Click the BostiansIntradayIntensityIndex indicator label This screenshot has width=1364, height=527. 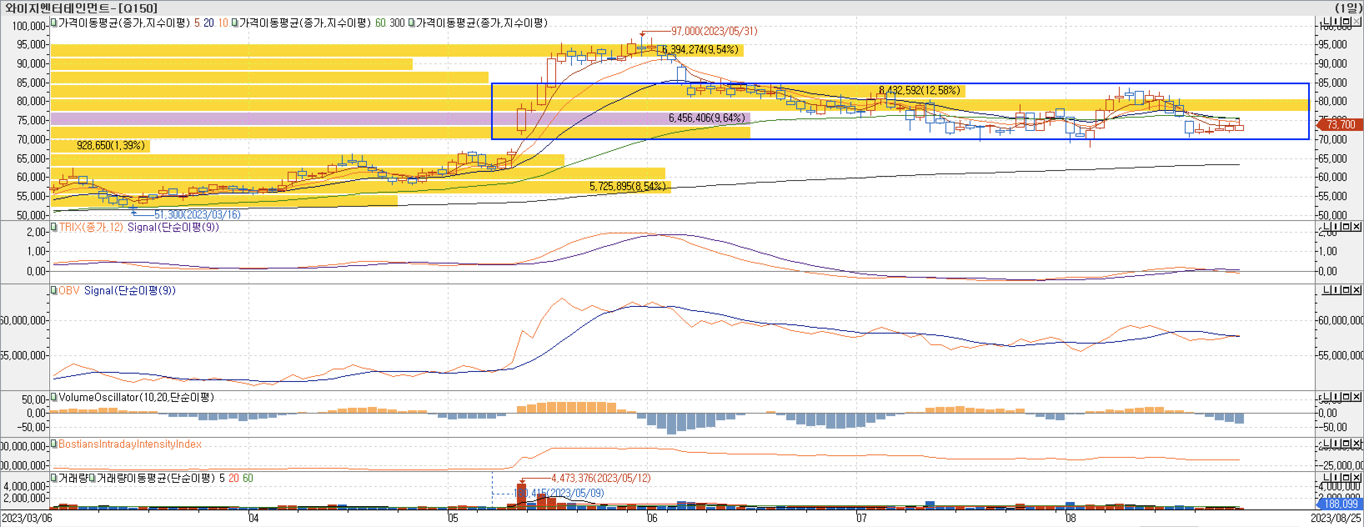(130, 444)
